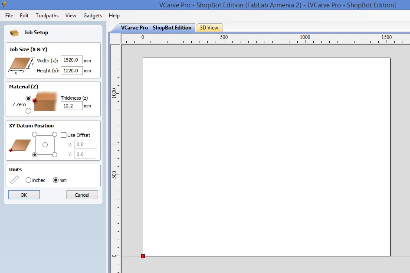The height and width of the screenshot is (273, 410).
Task: Choose mm as the units
Action: (x=56, y=180)
